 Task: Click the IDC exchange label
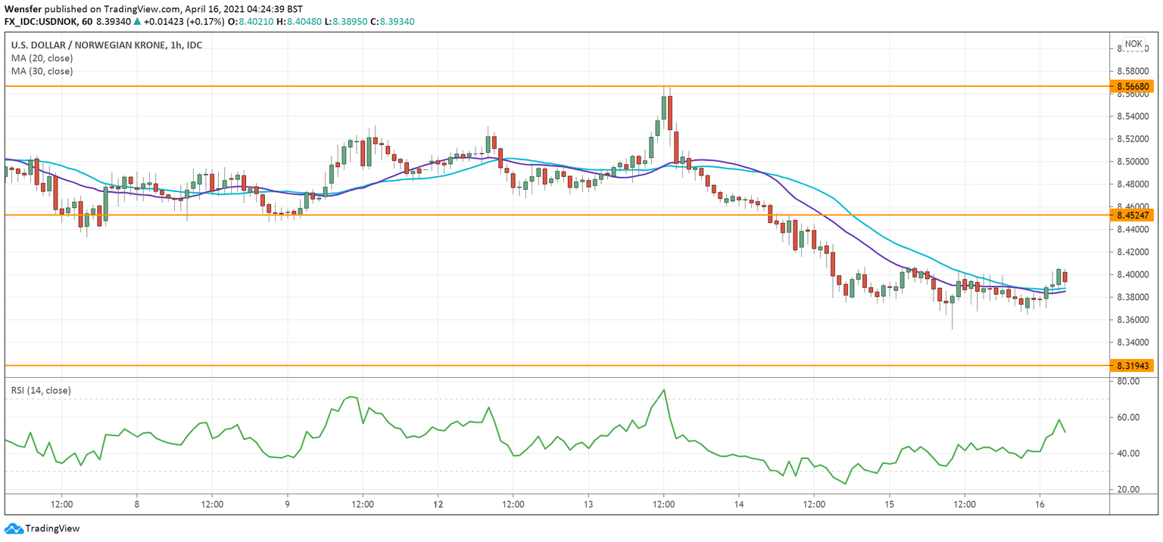tap(194, 45)
